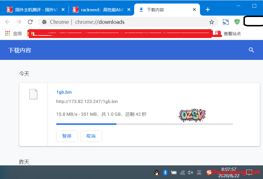Click the Bluetooth tray icon
This screenshot has height=179, width=263.
165,172
